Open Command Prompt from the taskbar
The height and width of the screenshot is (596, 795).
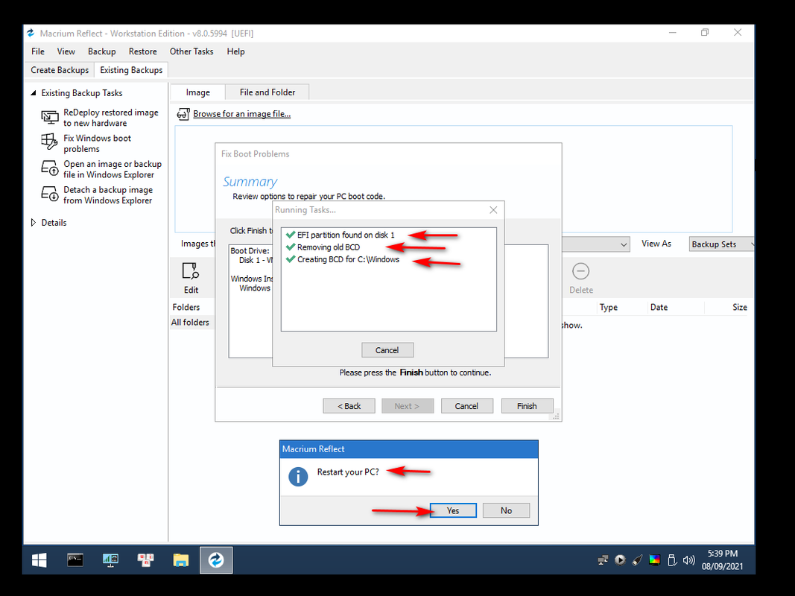(x=75, y=560)
